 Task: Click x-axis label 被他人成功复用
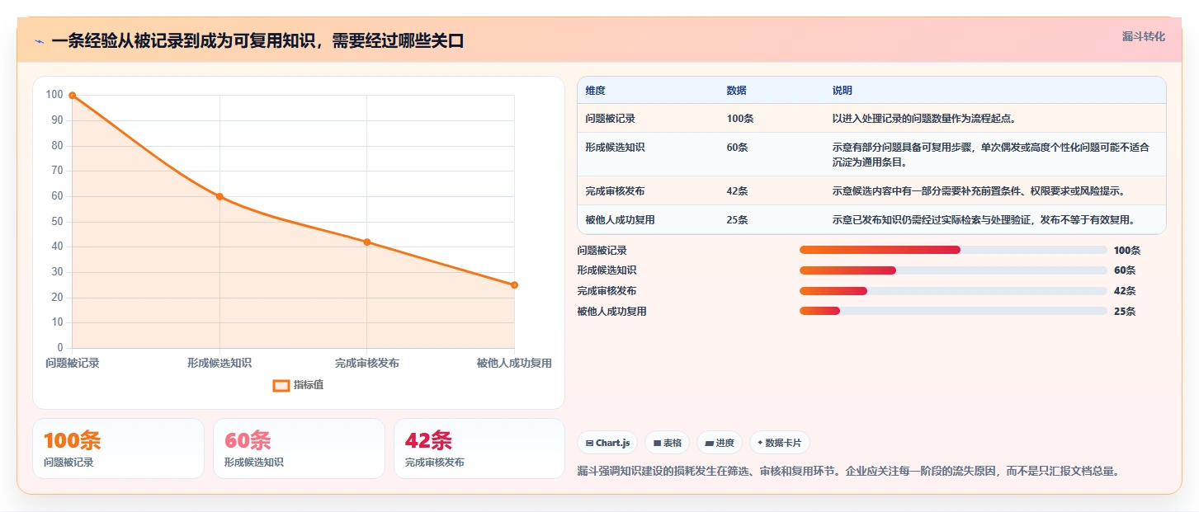point(514,364)
